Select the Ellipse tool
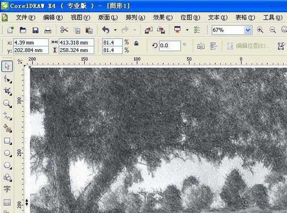This screenshot has width=287, height=213. (8, 153)
